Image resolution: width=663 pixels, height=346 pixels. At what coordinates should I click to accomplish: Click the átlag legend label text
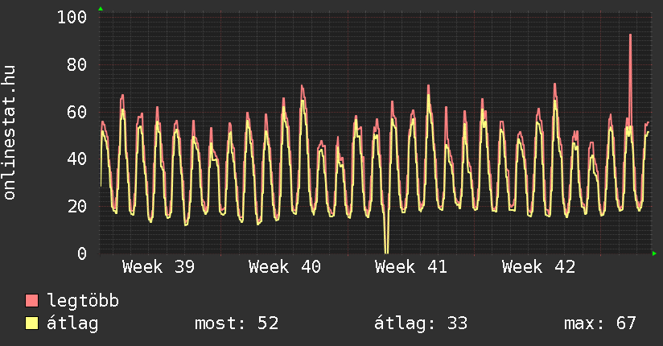click(72, 323)
